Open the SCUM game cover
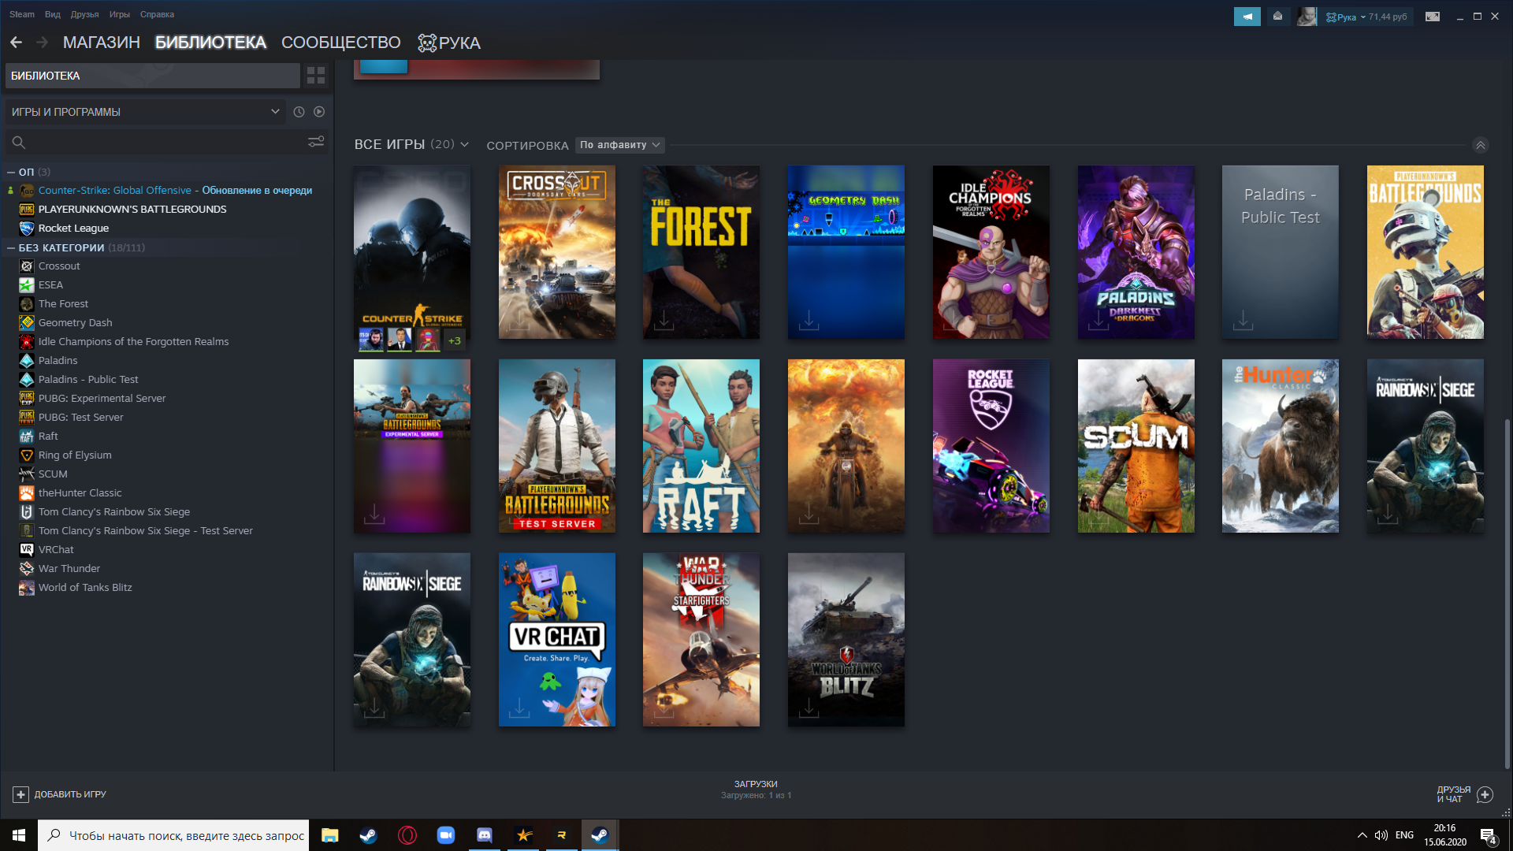Viewport: 1513px width, 851px height. pyautogui.click(x=1136, y=446)
